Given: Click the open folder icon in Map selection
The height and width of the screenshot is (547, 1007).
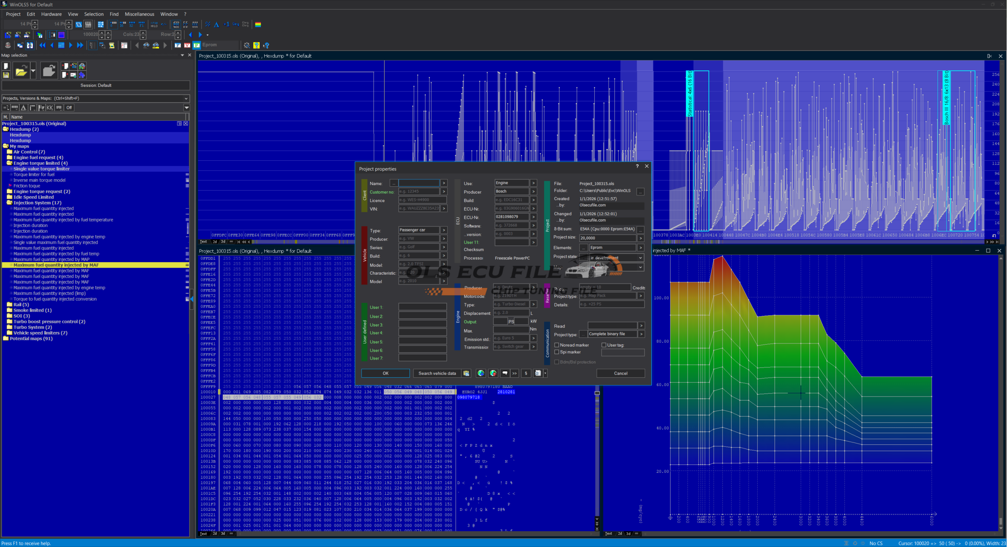Looking at the screenshot, I should point(21,71).
